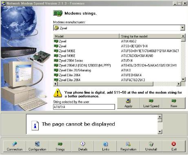
Task: Open the Details section
Action: (83, 146)
